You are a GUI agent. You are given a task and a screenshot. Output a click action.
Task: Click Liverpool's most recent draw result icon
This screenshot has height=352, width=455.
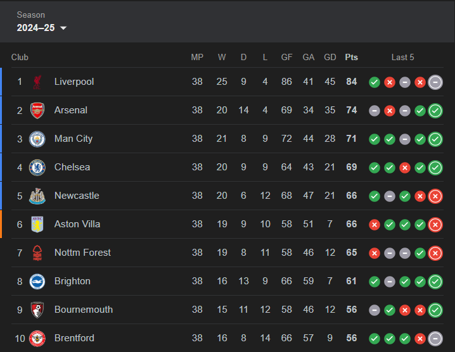[435, 82]
